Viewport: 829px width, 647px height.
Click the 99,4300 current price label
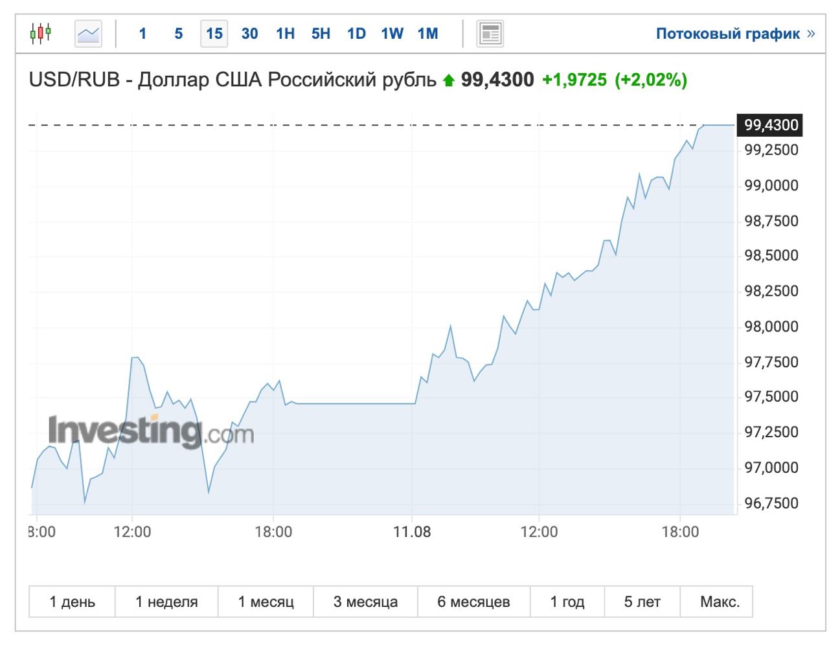771,124
